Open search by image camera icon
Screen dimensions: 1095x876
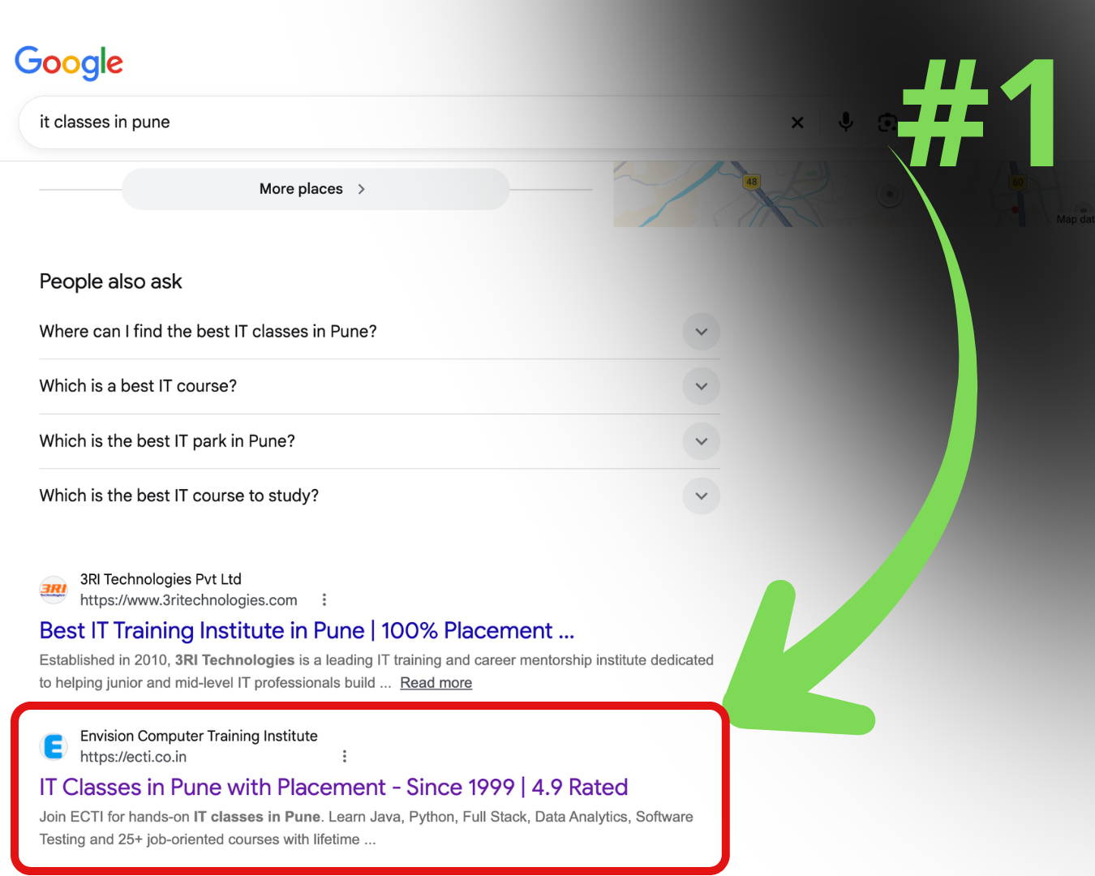(x=887, y=122)
